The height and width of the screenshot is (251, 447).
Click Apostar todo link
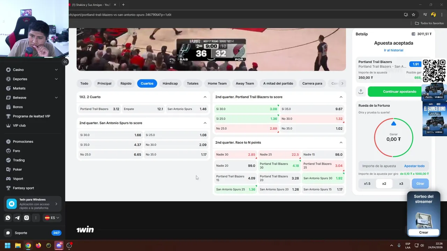(x=414, y=166)
